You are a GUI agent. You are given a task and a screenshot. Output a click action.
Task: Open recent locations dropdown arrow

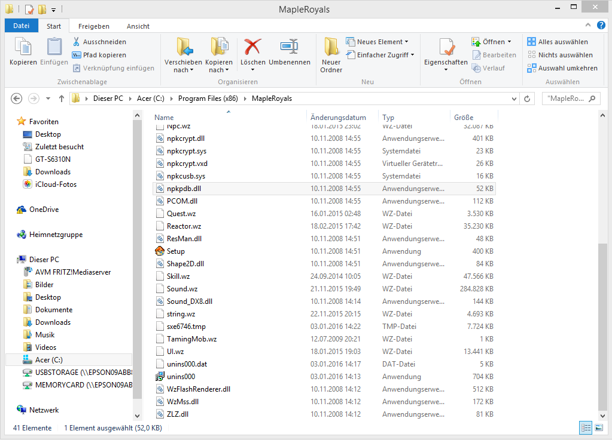[x=48, y=99]
